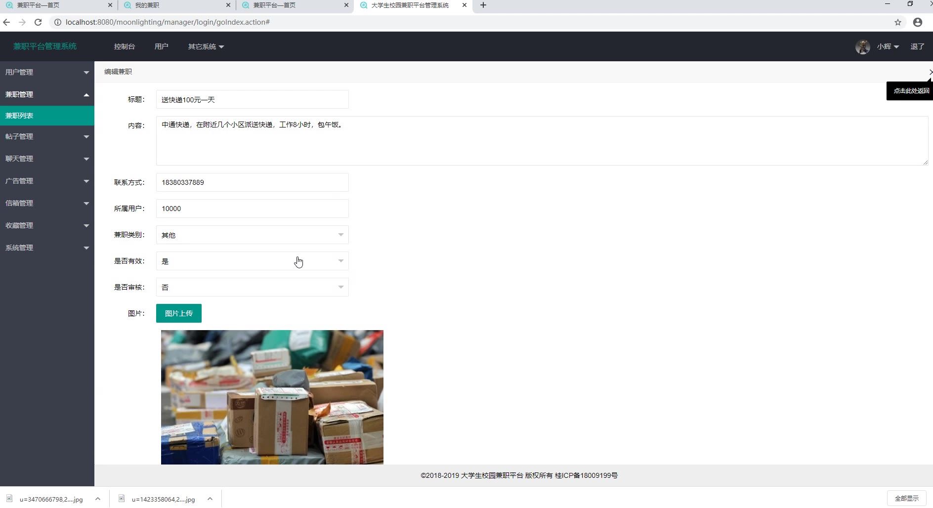Close the 大学生校园兼职平台管理系统 tab

tap(465, 5)
